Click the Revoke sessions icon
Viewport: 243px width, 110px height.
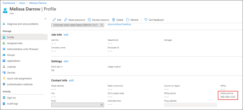coord(89,20)
